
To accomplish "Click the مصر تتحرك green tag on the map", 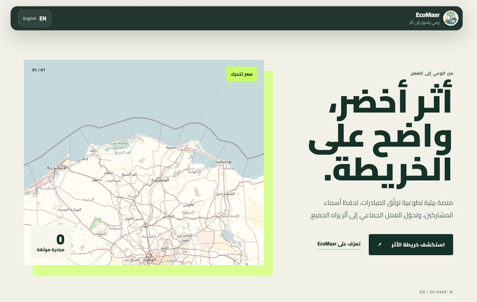I will [242, 74].
